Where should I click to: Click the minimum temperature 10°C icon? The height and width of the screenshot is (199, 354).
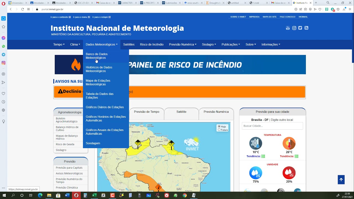click(x=256, y=143)
